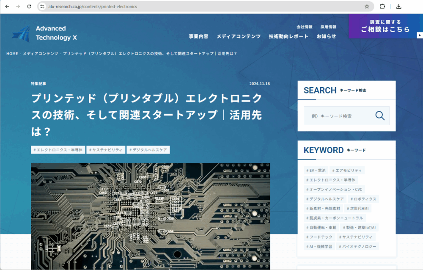Screen dimensions: 423x270
Task: Click the # サステナビリティ tag under the title
Action: tap(106, 150)
